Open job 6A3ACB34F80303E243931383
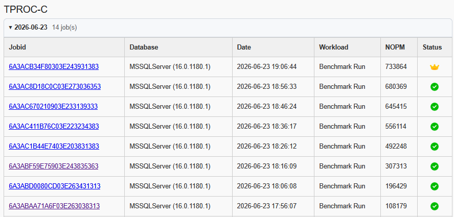 pos(54,66)
